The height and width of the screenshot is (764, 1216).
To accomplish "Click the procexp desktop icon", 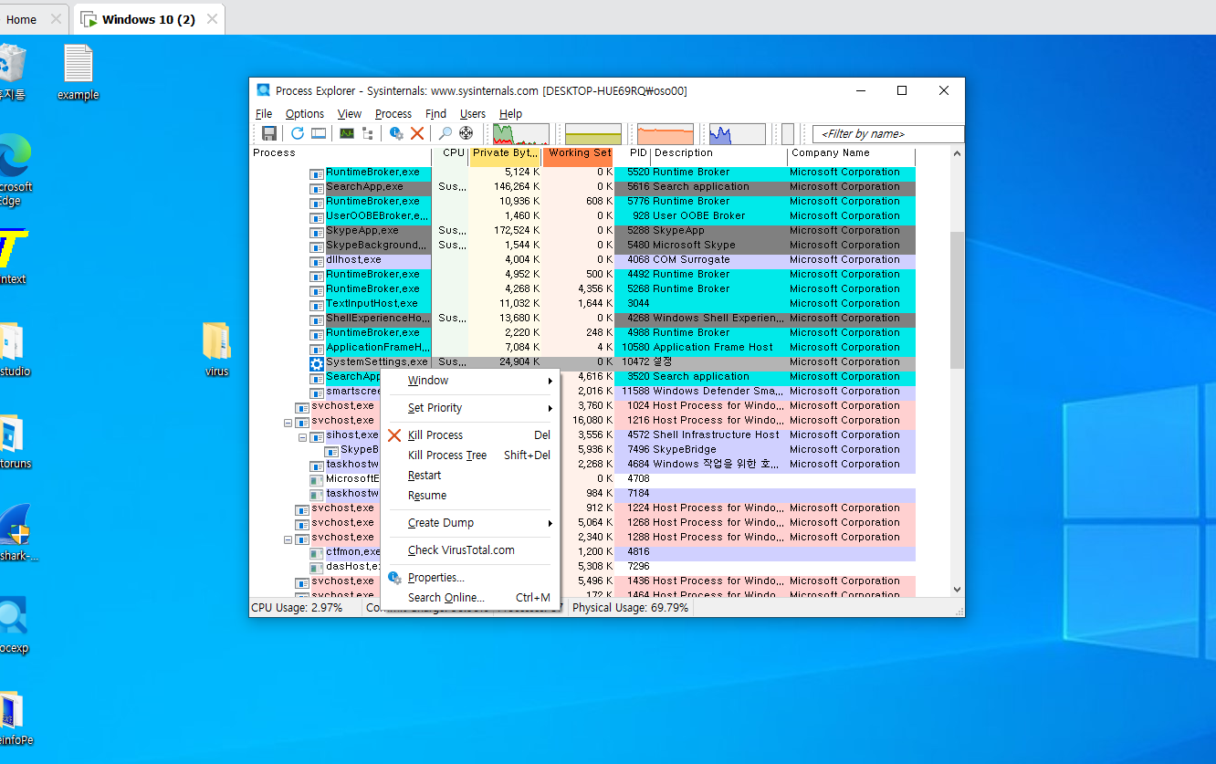I will click(x=13, y=626).
